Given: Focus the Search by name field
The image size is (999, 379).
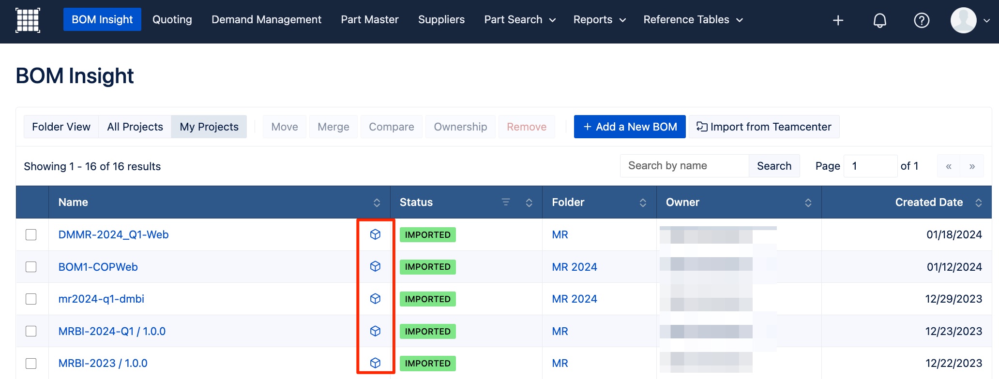Looking at the screenshot, I should [684, 166].
